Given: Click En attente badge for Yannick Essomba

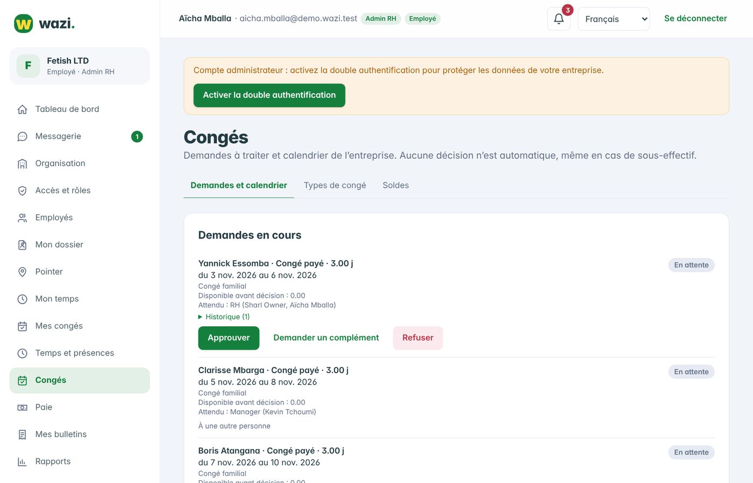Looking at the screenshot, I should click(691, 265).
